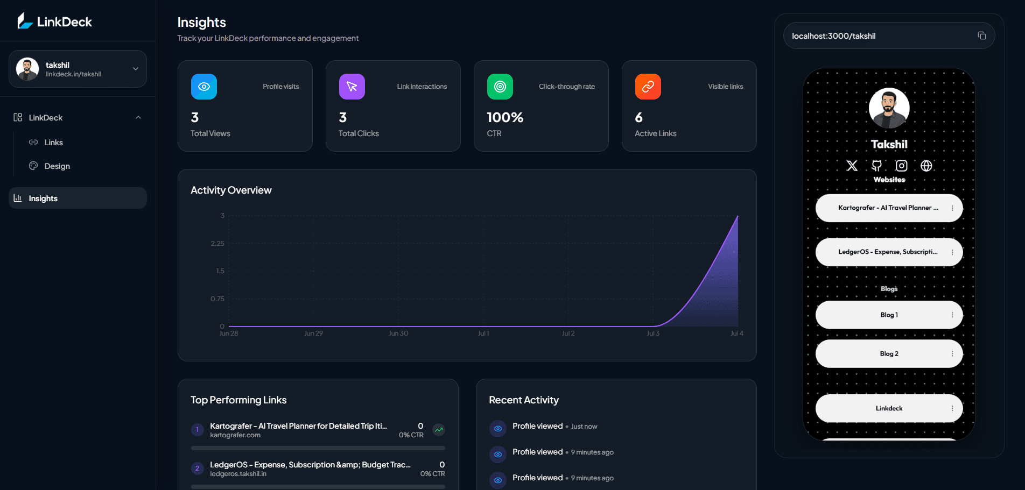Viewport: 1025px width, 490px height.
Task: Click the green Click-through rate target icon
Action: coord(500,87)
